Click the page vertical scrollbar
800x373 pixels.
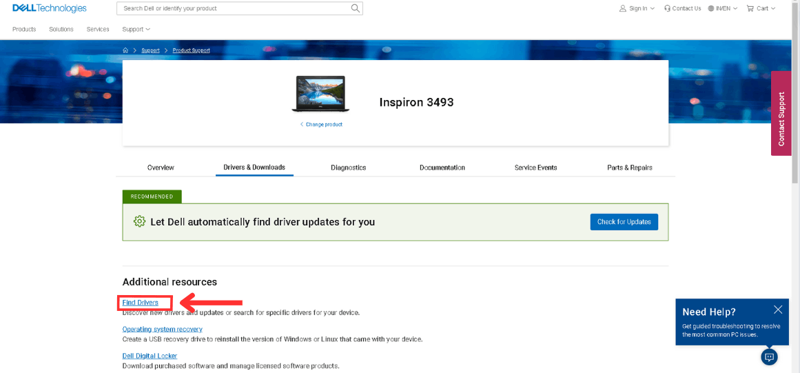(795, 92)
